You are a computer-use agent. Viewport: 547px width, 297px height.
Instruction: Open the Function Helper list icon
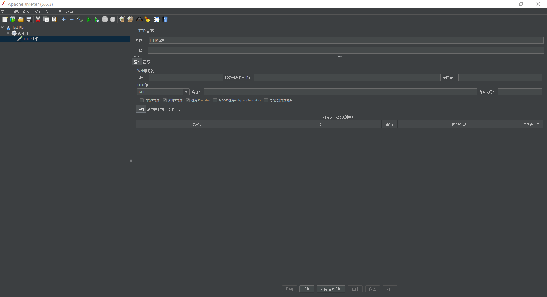[157, 19]
